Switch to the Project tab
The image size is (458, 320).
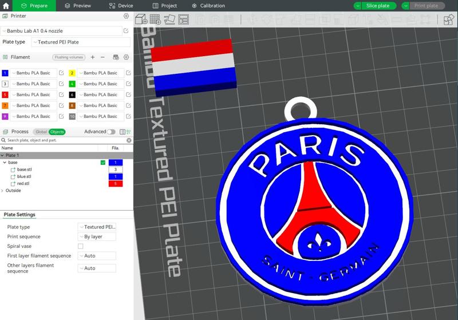(165, 6)
